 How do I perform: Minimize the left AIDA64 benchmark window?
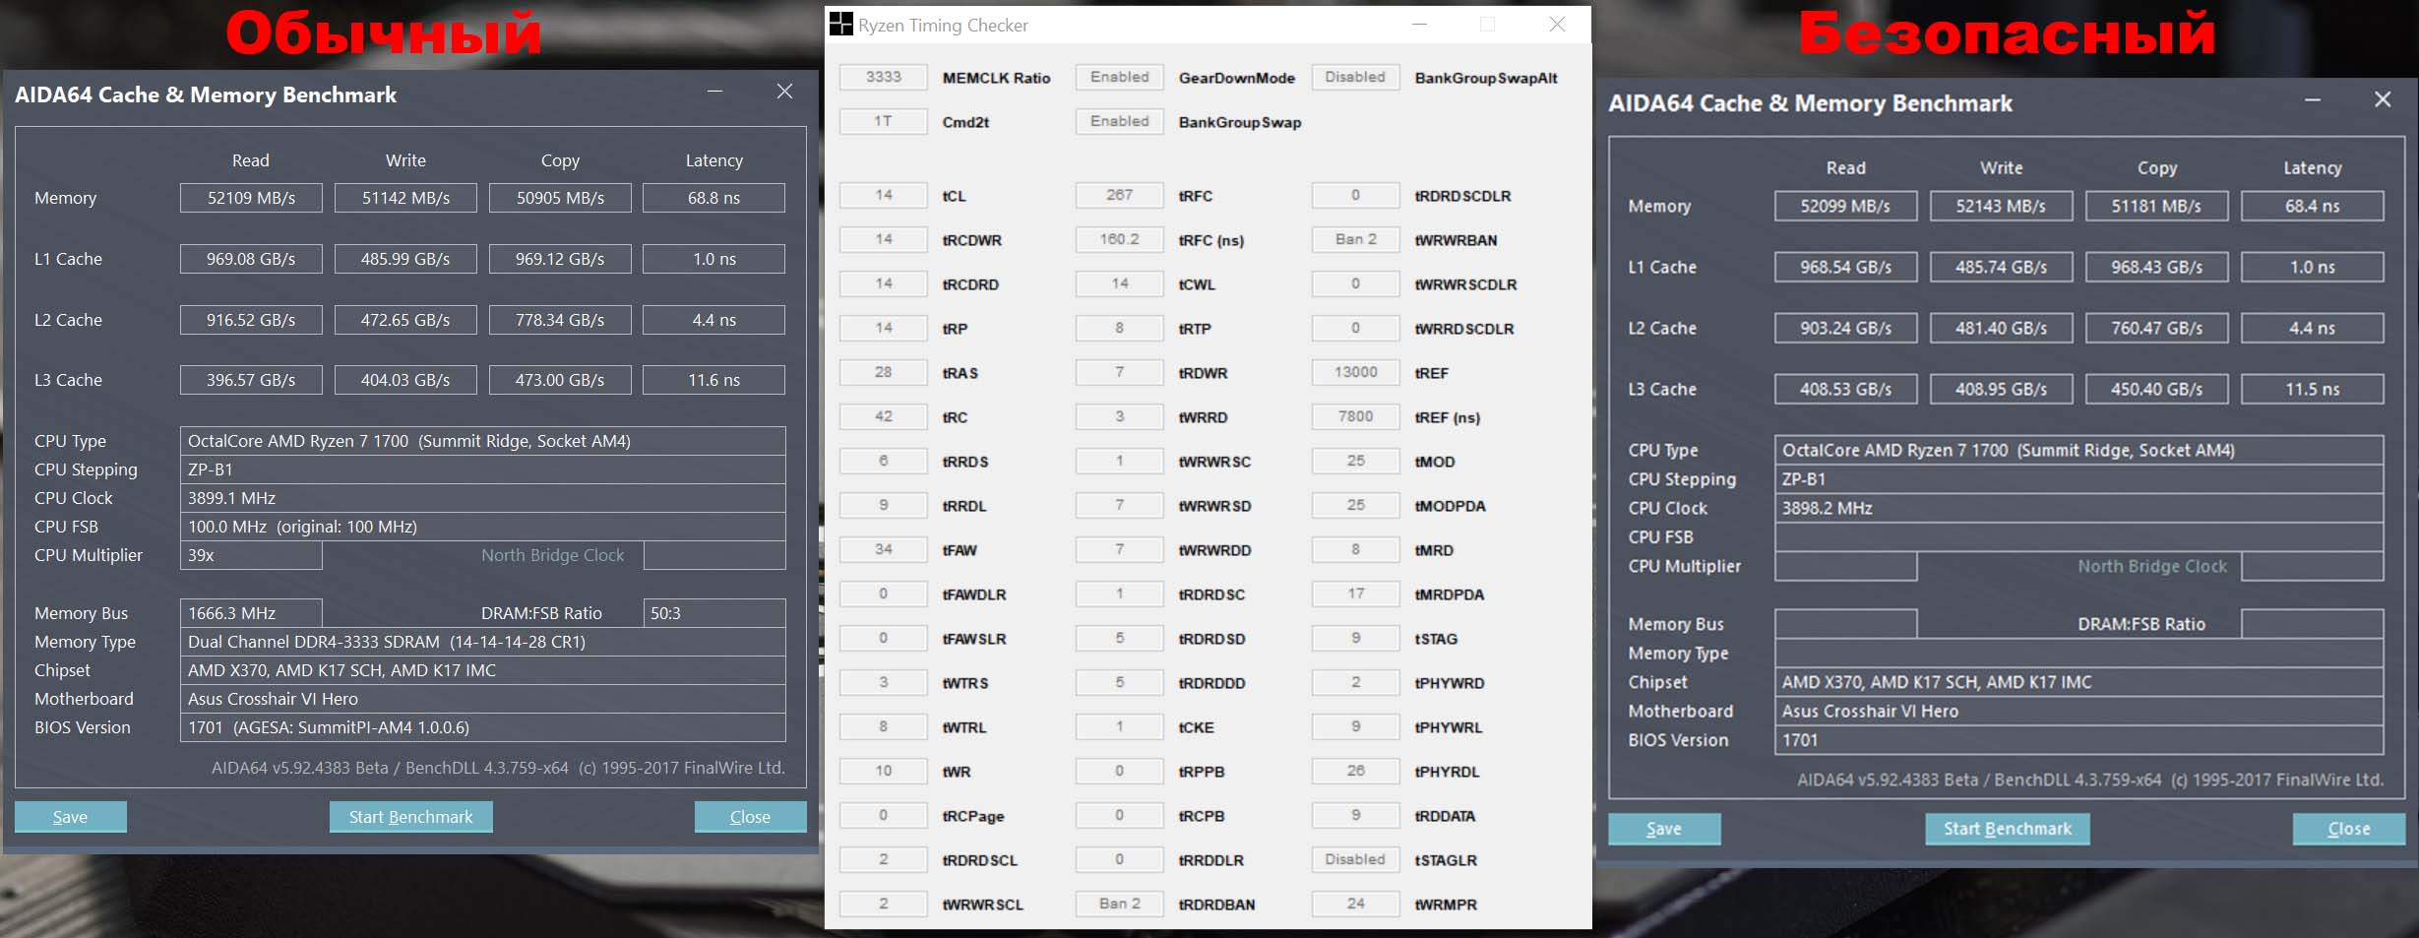[x=715, y=92]
